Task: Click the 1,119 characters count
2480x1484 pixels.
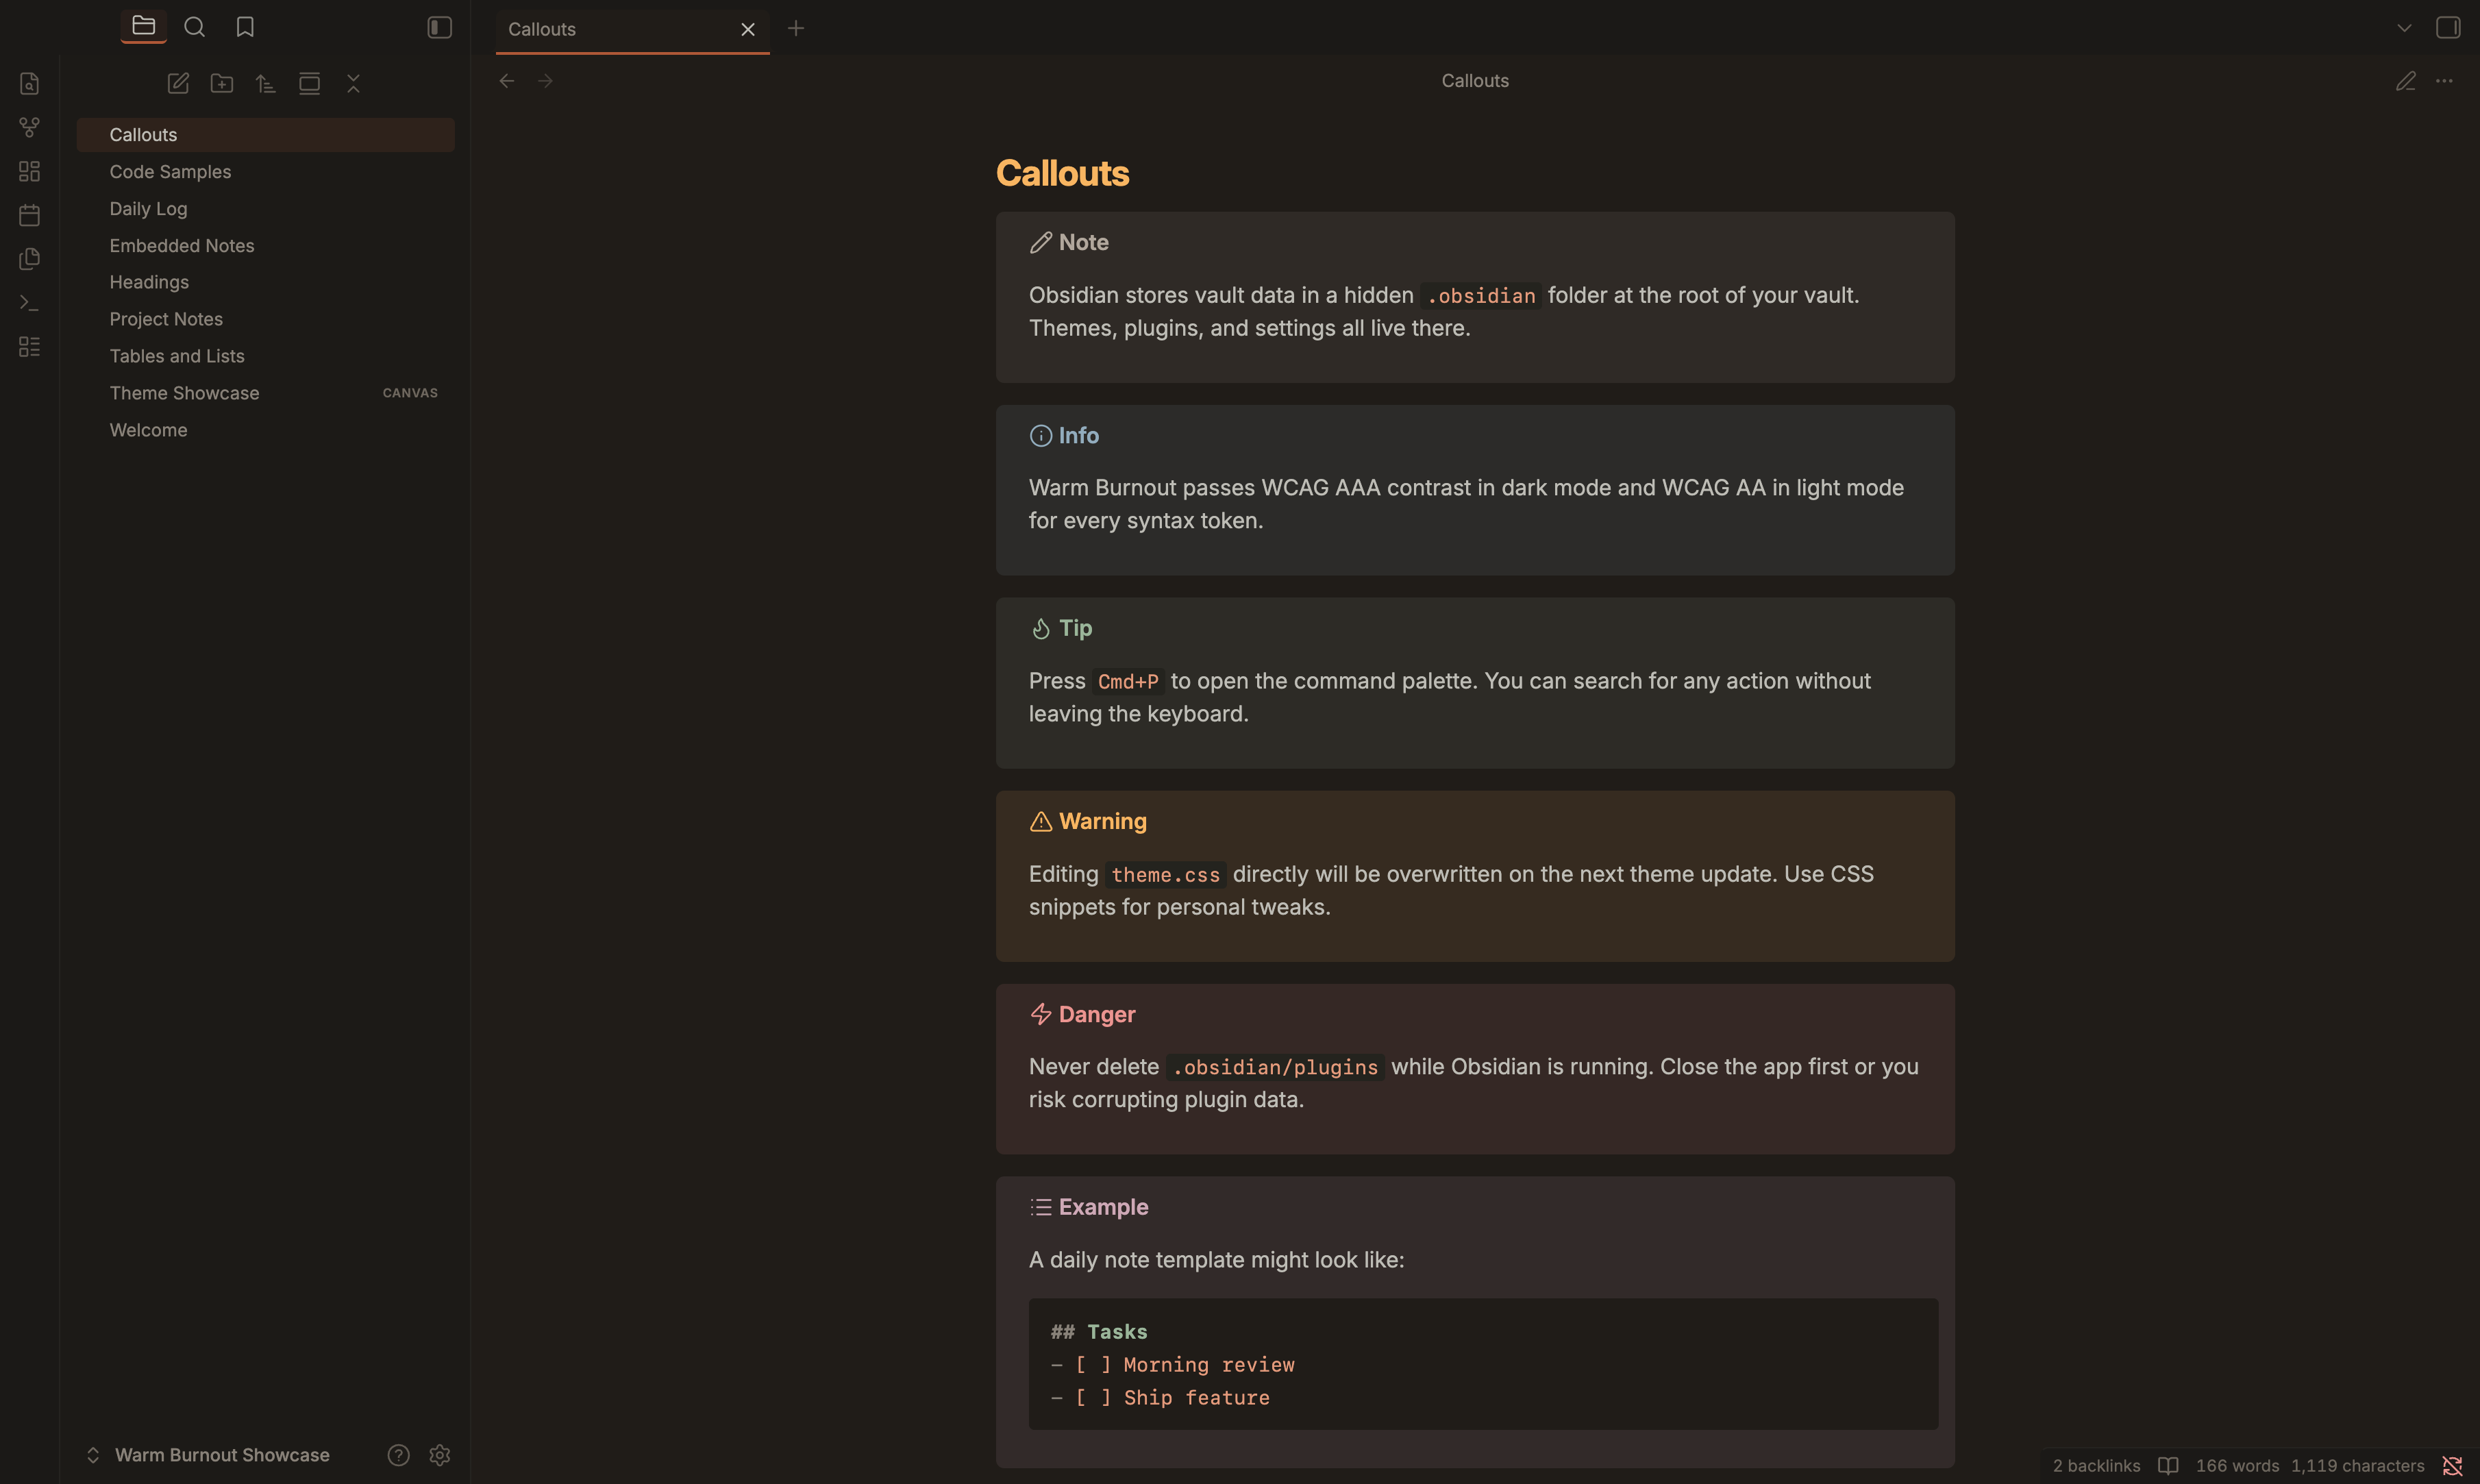Action: pos(2357,1466)
